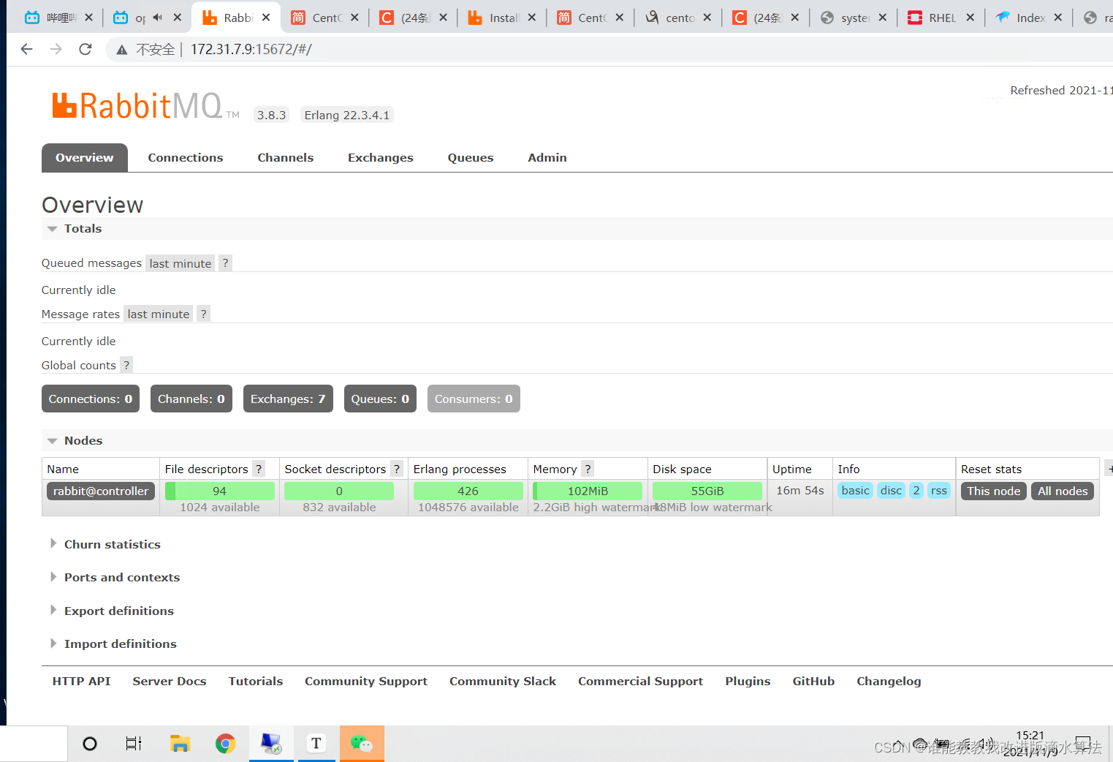
Task: Open the Server Docs footer link
Action: pos(170,682)
